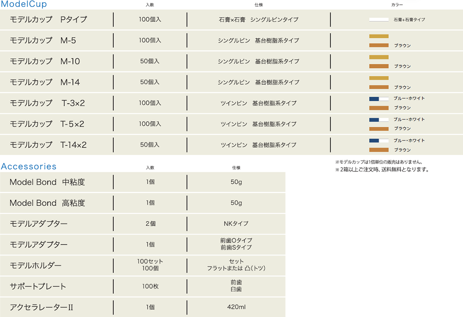The height and width of the screenshot is (317, 463).
Task: Pick the brown swatch in the M-10 row
Action: point(378,66)
